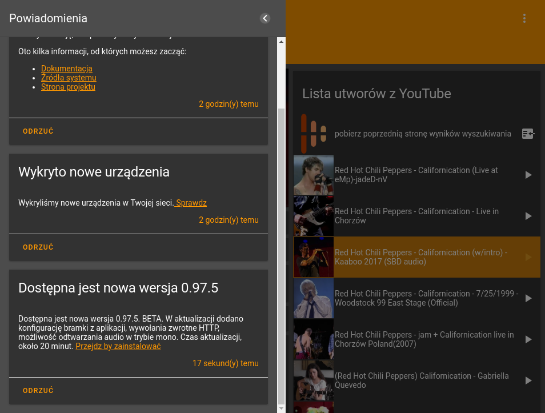Click the Californication - Live in Chorzów title

click(x=416, y=216)
